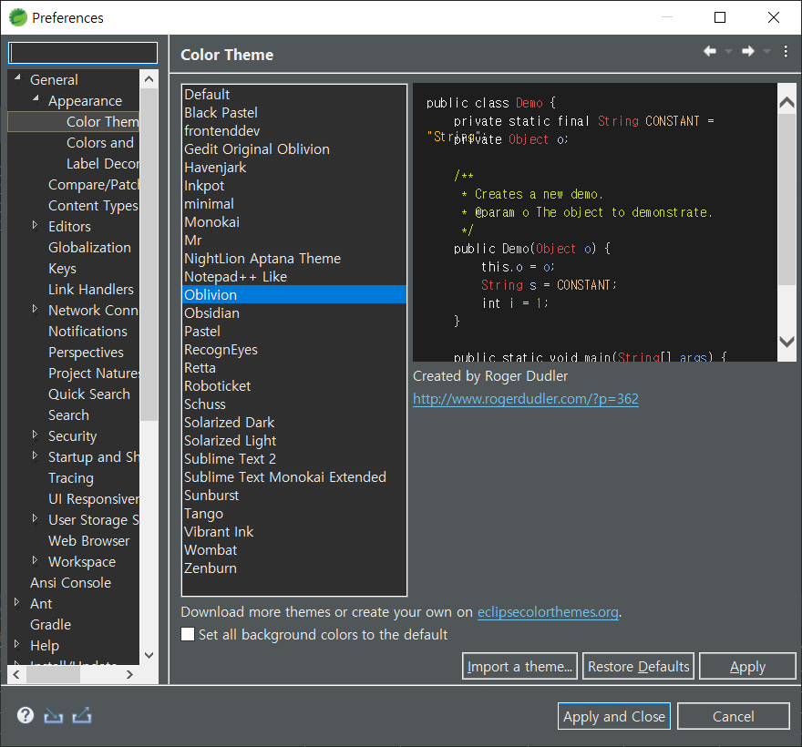Screen dimensions: 802x747
Task: Choose the Zenburn theme
Action: pyautogui.click(x=294, y=568)
